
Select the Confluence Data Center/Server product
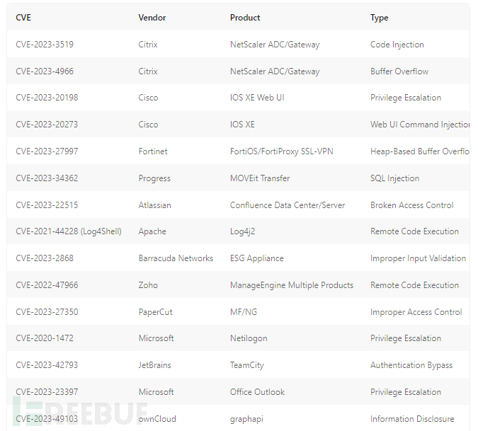[x=288, y=205]
